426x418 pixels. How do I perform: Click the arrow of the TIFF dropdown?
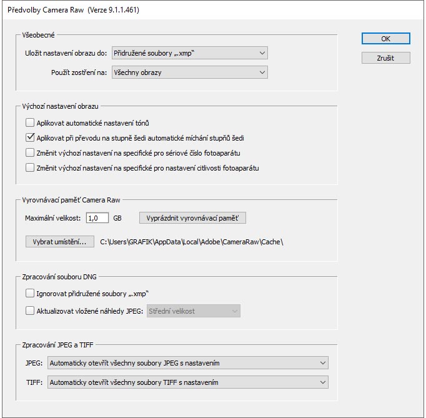[322, 382]
